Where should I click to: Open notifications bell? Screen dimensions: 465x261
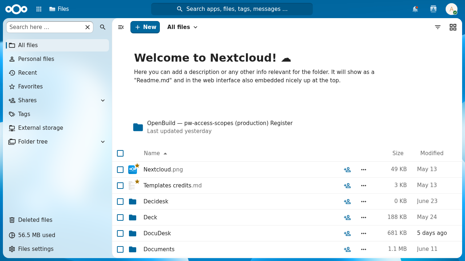415,9
